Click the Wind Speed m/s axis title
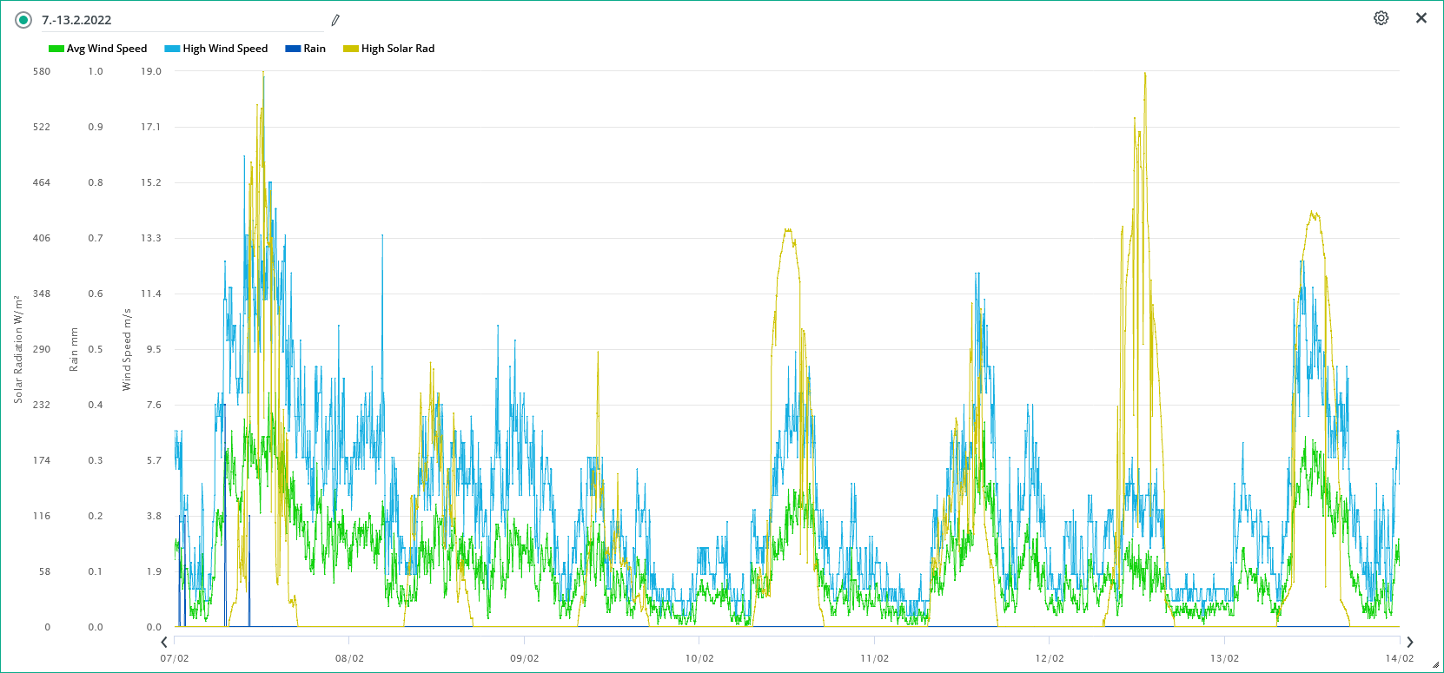 (x=127, y=349)
